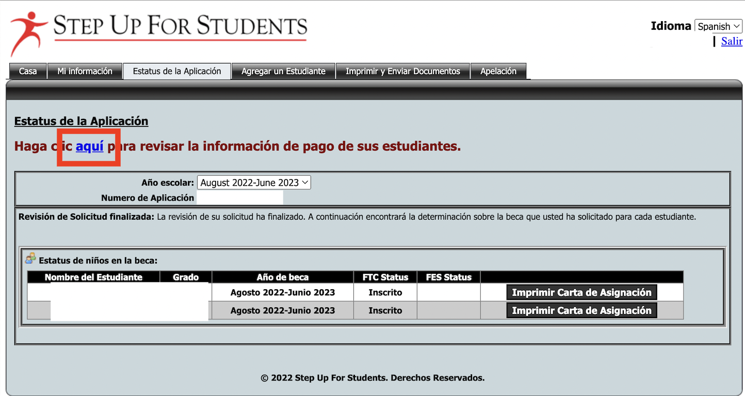Go to the Casa tab
Image resolution: width=745 pixels, height=396 pixels.
click(x=28, y=71)
